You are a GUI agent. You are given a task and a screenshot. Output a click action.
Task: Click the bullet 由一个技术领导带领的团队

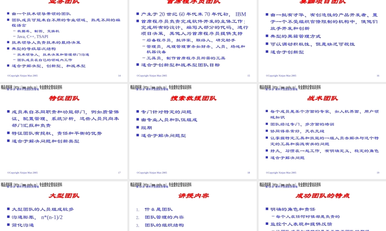click(41, 14)
